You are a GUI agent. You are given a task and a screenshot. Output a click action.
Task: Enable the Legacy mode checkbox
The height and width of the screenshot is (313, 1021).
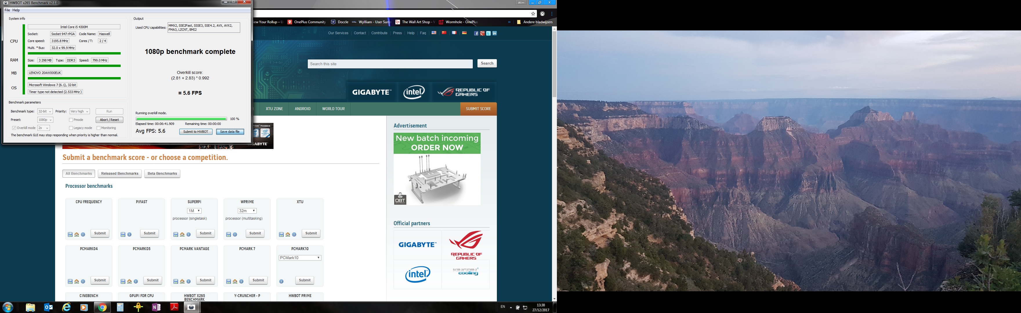[x=71, y=128]
